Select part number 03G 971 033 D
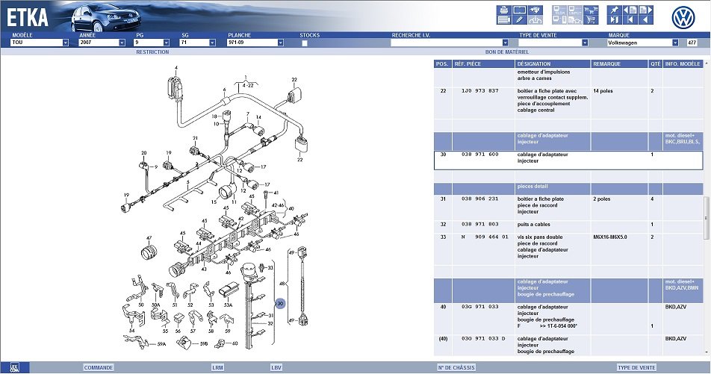Screen dimensions: 711x374 coord(483,339)
